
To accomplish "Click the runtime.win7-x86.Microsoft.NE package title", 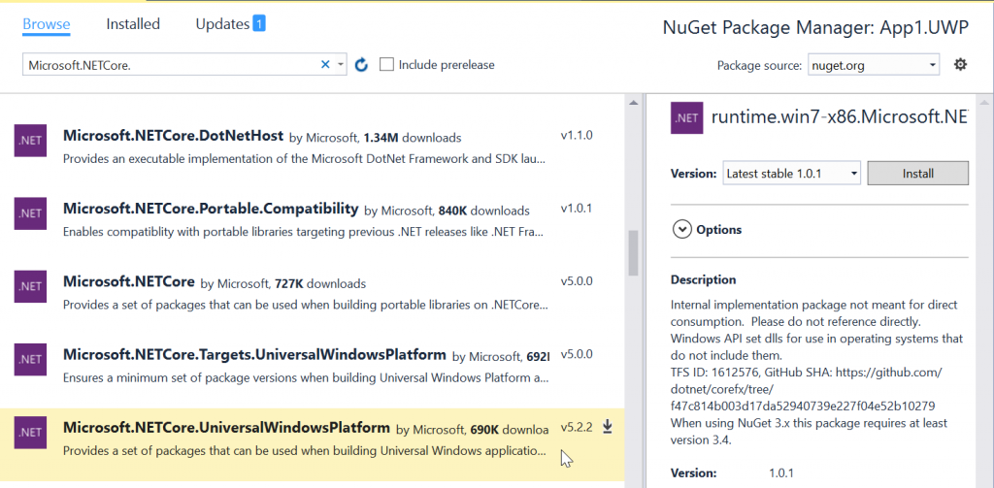I will (840, 117).
